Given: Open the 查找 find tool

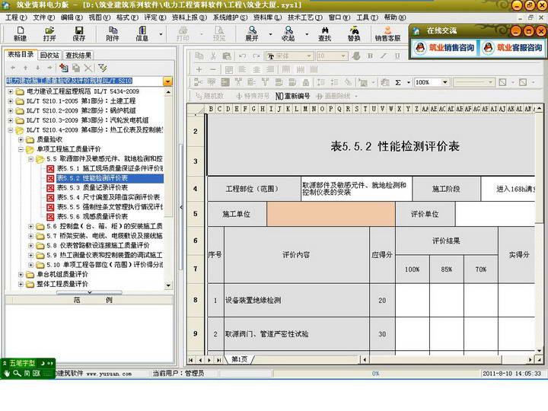Looking at the screenshot, I should (x=325, y=34).
